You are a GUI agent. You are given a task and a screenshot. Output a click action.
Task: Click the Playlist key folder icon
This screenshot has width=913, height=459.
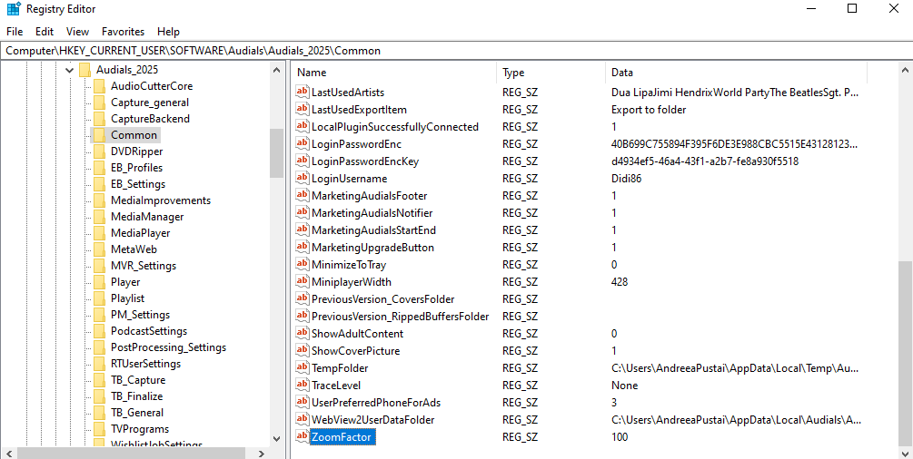99,298
